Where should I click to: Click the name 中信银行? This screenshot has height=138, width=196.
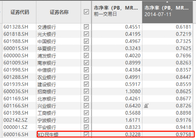tap(47, 70)
